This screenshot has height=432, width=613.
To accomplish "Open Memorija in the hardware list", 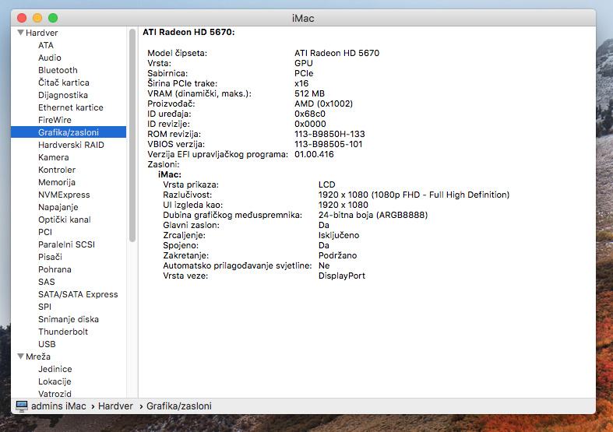I will click(57, 182).
